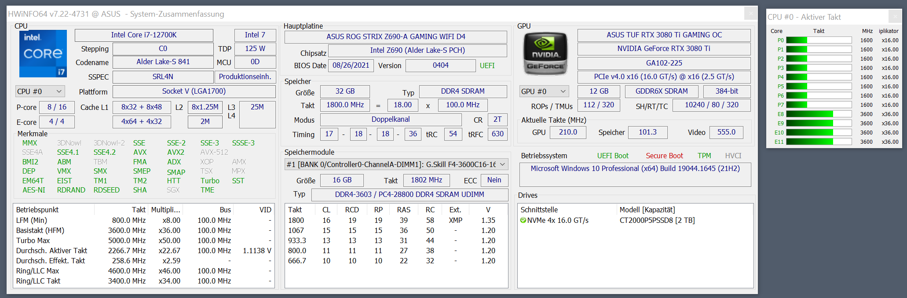Click the green UEFI label next to Version
Screen dimensions: 907x298
[x=487, y=65]
